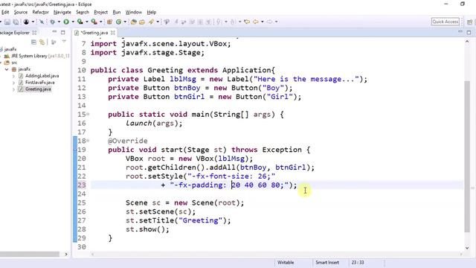
Task: Click the Previous Annotation toolbar icon
Action: tap(233, 22)
